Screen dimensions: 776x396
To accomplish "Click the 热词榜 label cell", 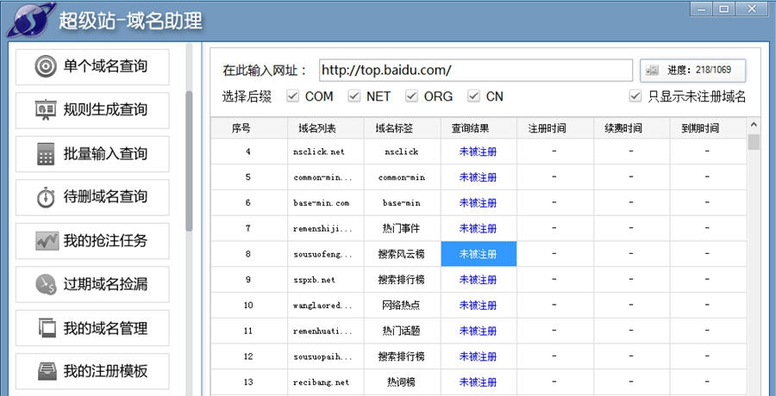I will tap(403, 381).
